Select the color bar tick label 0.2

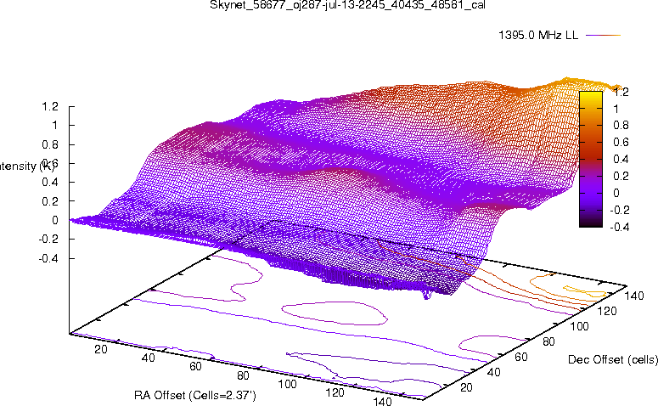coord(621,176)
